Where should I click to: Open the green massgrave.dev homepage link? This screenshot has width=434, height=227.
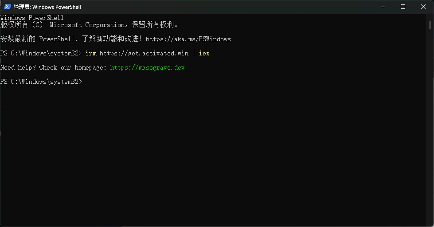pyautogui.click(x=147, y=67)
